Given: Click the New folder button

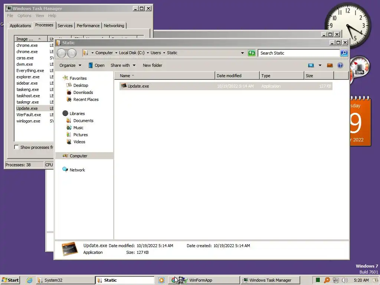Looking at the screenshot, I should [153, 65].
